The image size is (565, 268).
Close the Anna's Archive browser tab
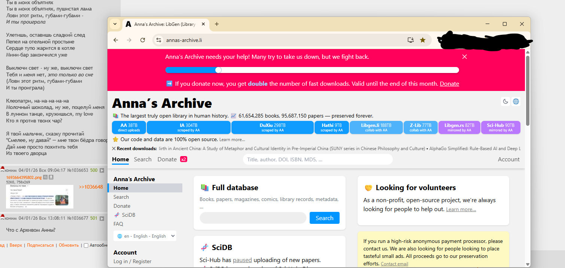(203, 24)
